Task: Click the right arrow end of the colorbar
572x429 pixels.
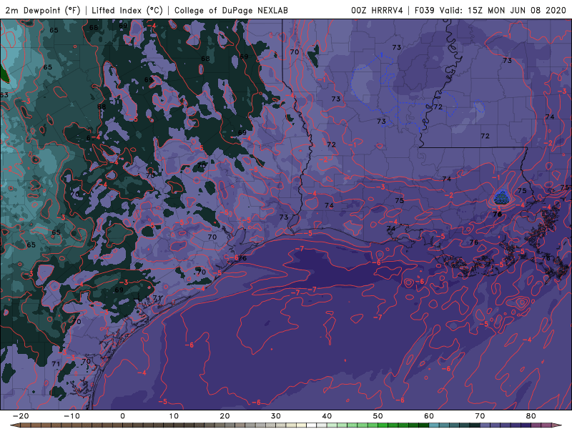Action: point(556,425)
